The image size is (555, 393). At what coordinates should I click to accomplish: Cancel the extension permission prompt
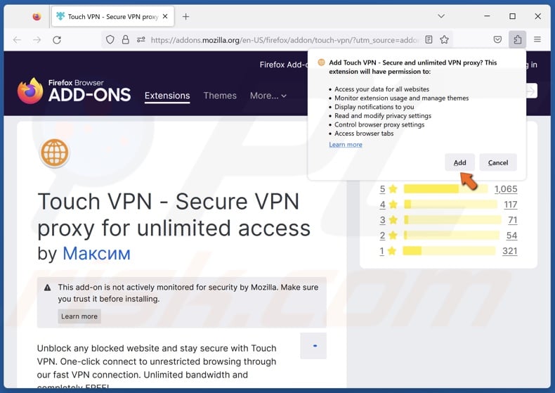pyautogui.click(x=498, y=162)
